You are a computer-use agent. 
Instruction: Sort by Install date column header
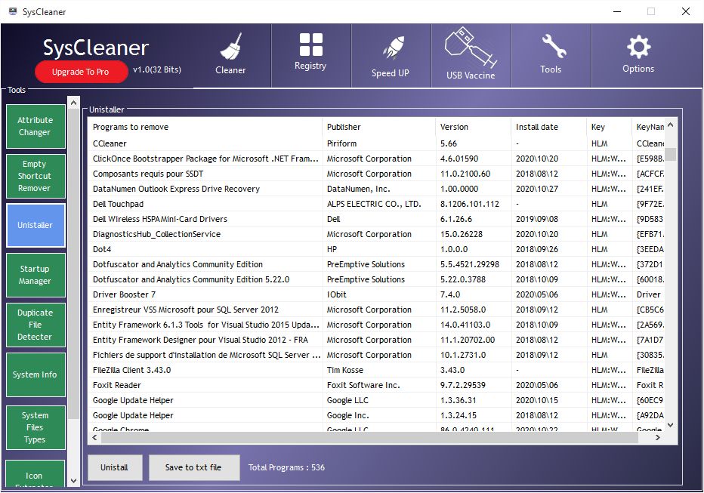pyautogui.click(x=548, y=127)
